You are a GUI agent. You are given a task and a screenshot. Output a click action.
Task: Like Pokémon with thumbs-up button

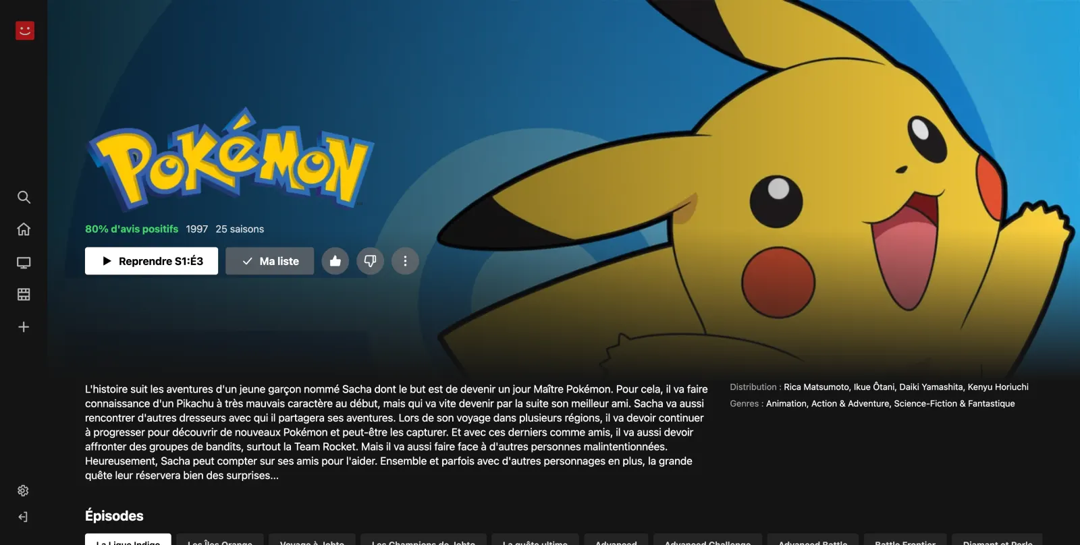click(x=335, y=261)
